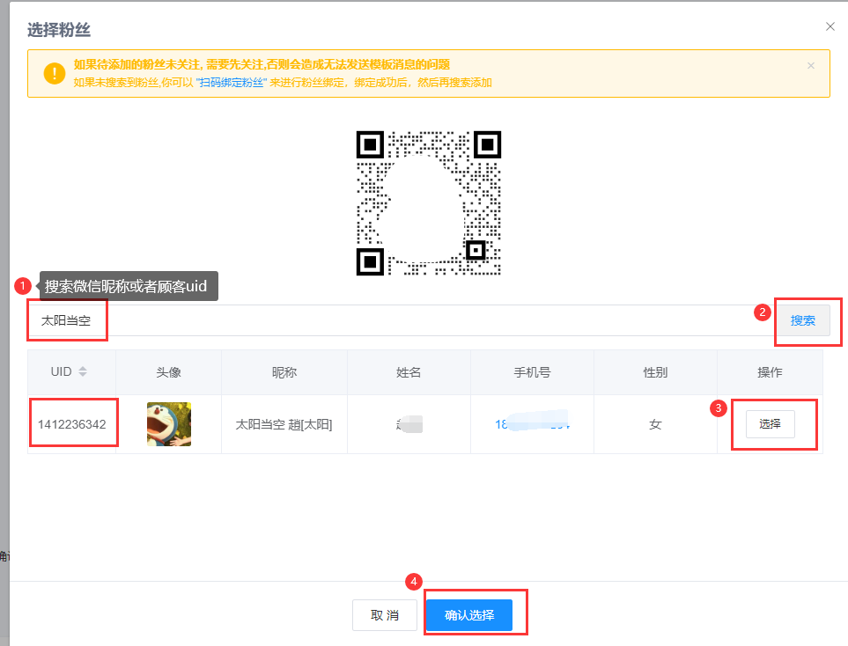Click the 性别 column header
The width and height of the screenshot is (848, 646).
tap(655, 372)
